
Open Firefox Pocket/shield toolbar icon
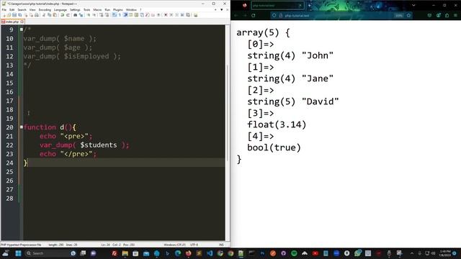point(429,15)
